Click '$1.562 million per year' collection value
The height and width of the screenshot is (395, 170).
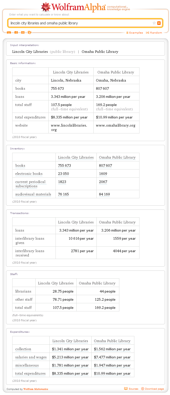click(x=112, y=349)
